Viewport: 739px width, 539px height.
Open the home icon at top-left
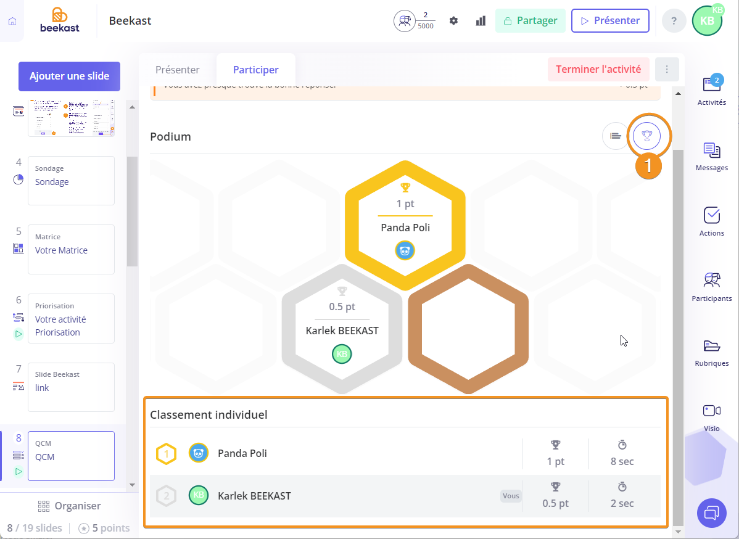(12, 21)
